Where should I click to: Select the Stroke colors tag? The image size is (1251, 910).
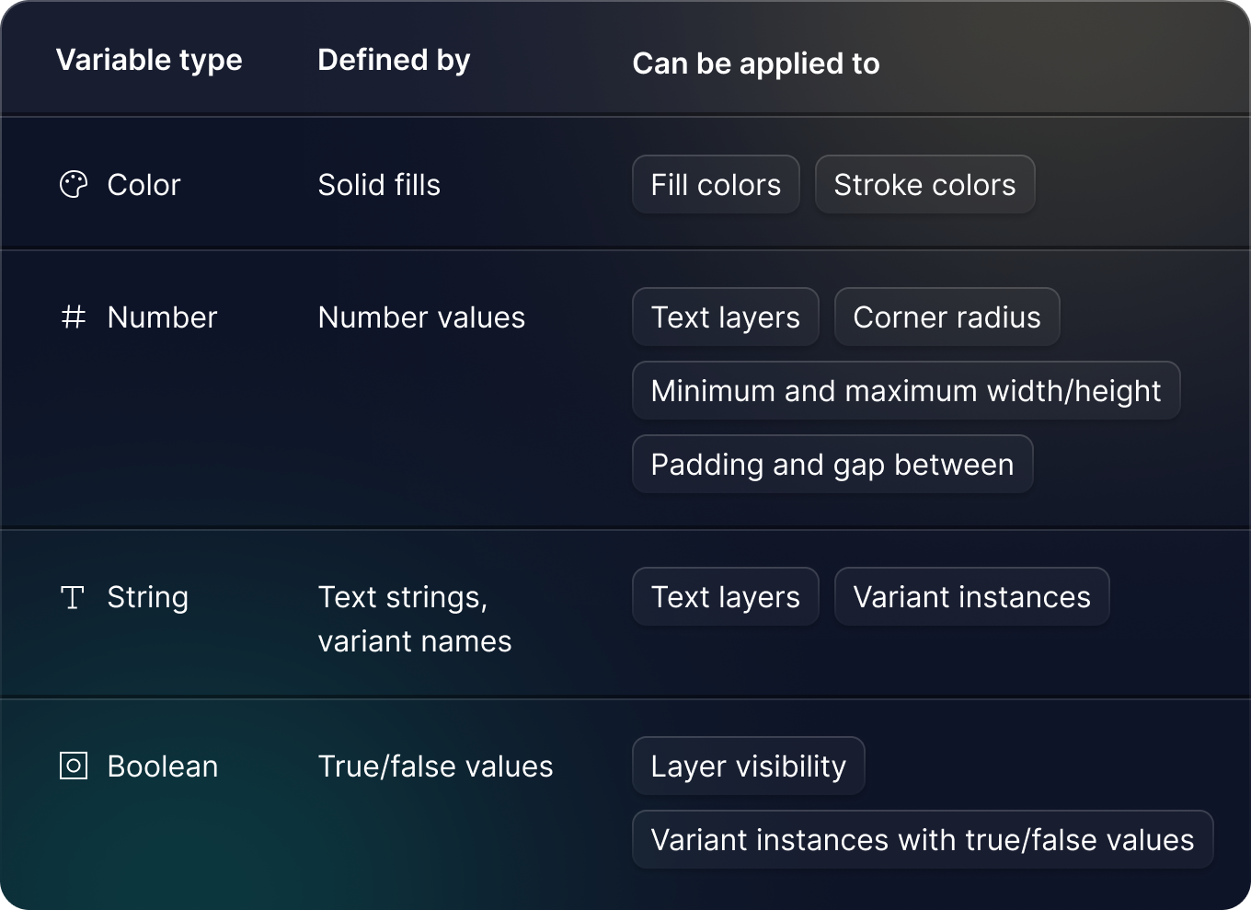pos(925,185)
